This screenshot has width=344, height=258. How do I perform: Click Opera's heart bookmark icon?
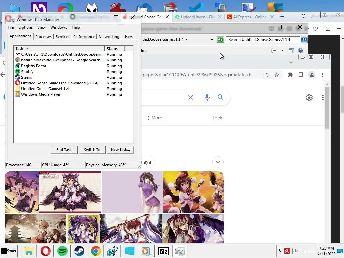point(315,29)
